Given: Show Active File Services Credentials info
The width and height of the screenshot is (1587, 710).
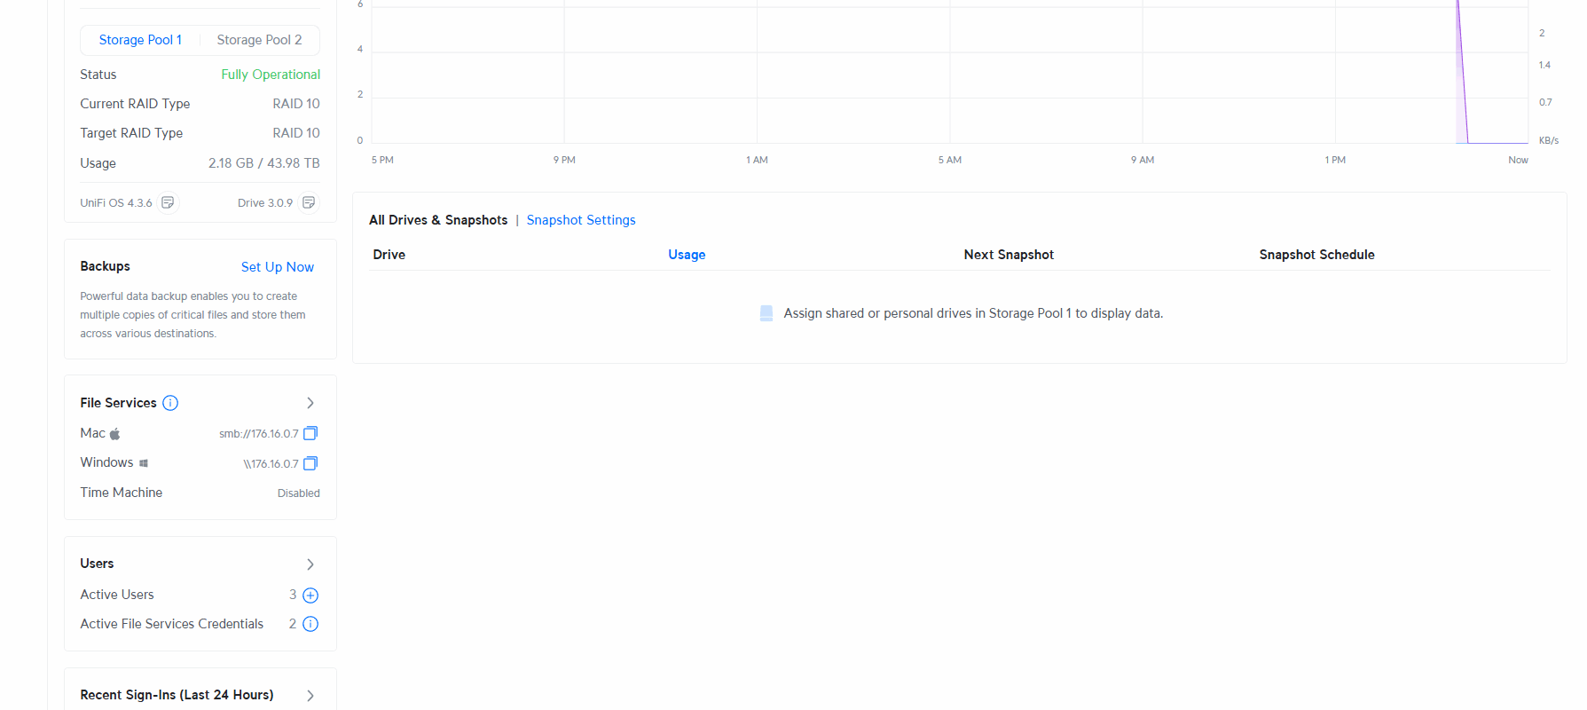Looking at the screenshot, I should tap(310, 624).
